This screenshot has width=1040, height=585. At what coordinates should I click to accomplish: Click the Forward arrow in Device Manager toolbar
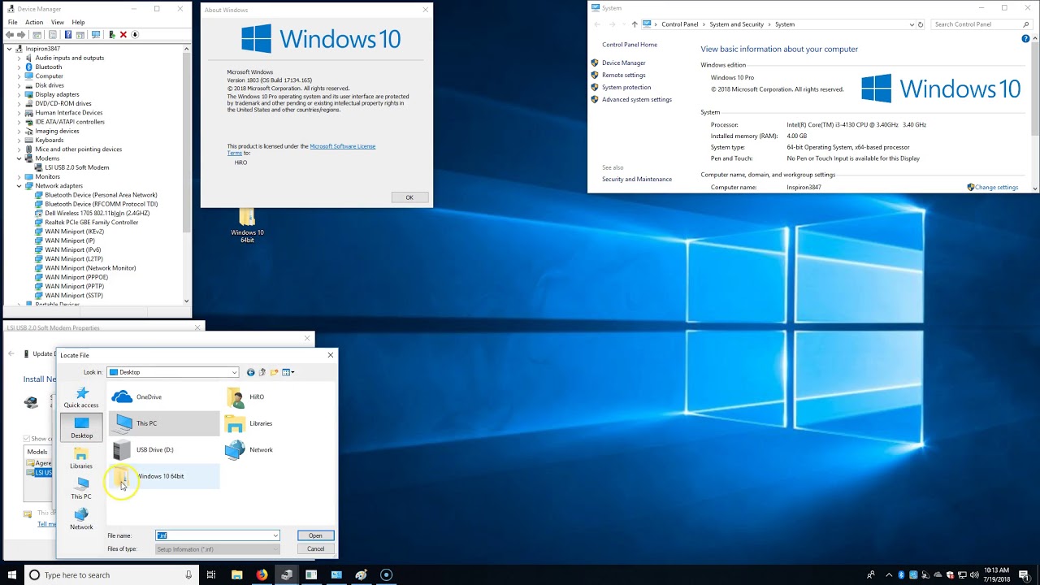(21, 35)
